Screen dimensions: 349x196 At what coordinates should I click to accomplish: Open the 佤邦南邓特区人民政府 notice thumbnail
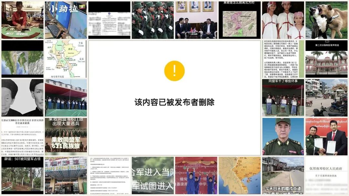pos(326,176)
